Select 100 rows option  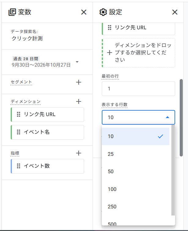coord(135,189)
